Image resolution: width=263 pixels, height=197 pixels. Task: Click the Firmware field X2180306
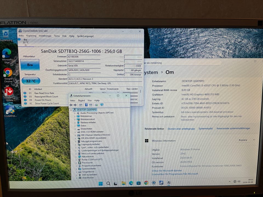pos(84,57)
